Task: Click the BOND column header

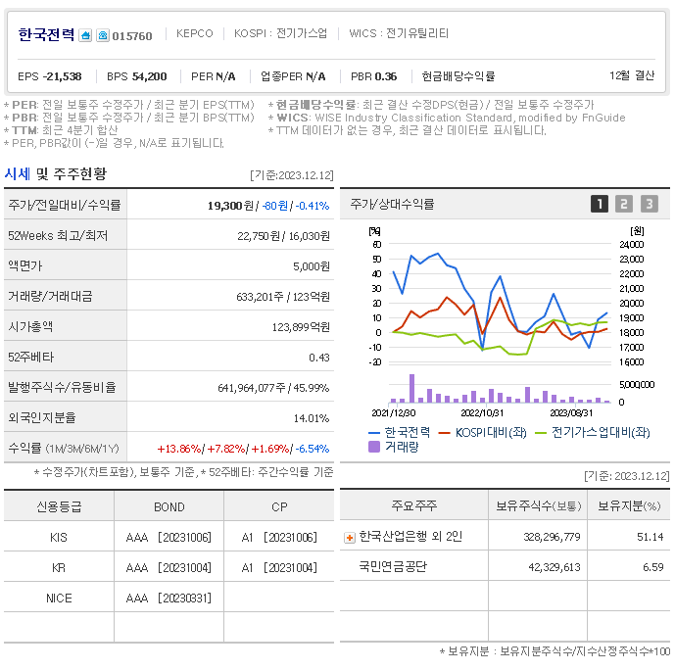Action: (169, 507)
